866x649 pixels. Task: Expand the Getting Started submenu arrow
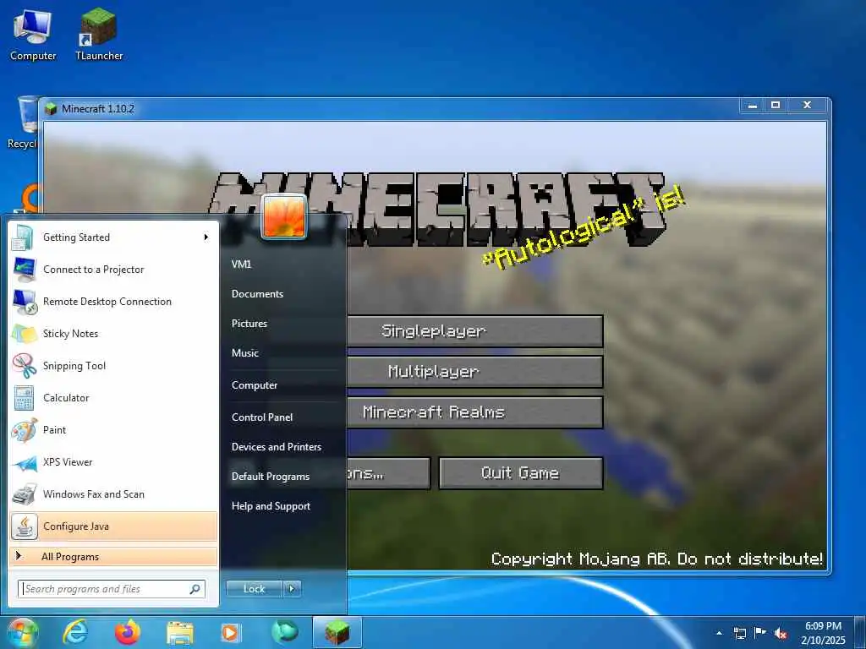coord(206,237)
